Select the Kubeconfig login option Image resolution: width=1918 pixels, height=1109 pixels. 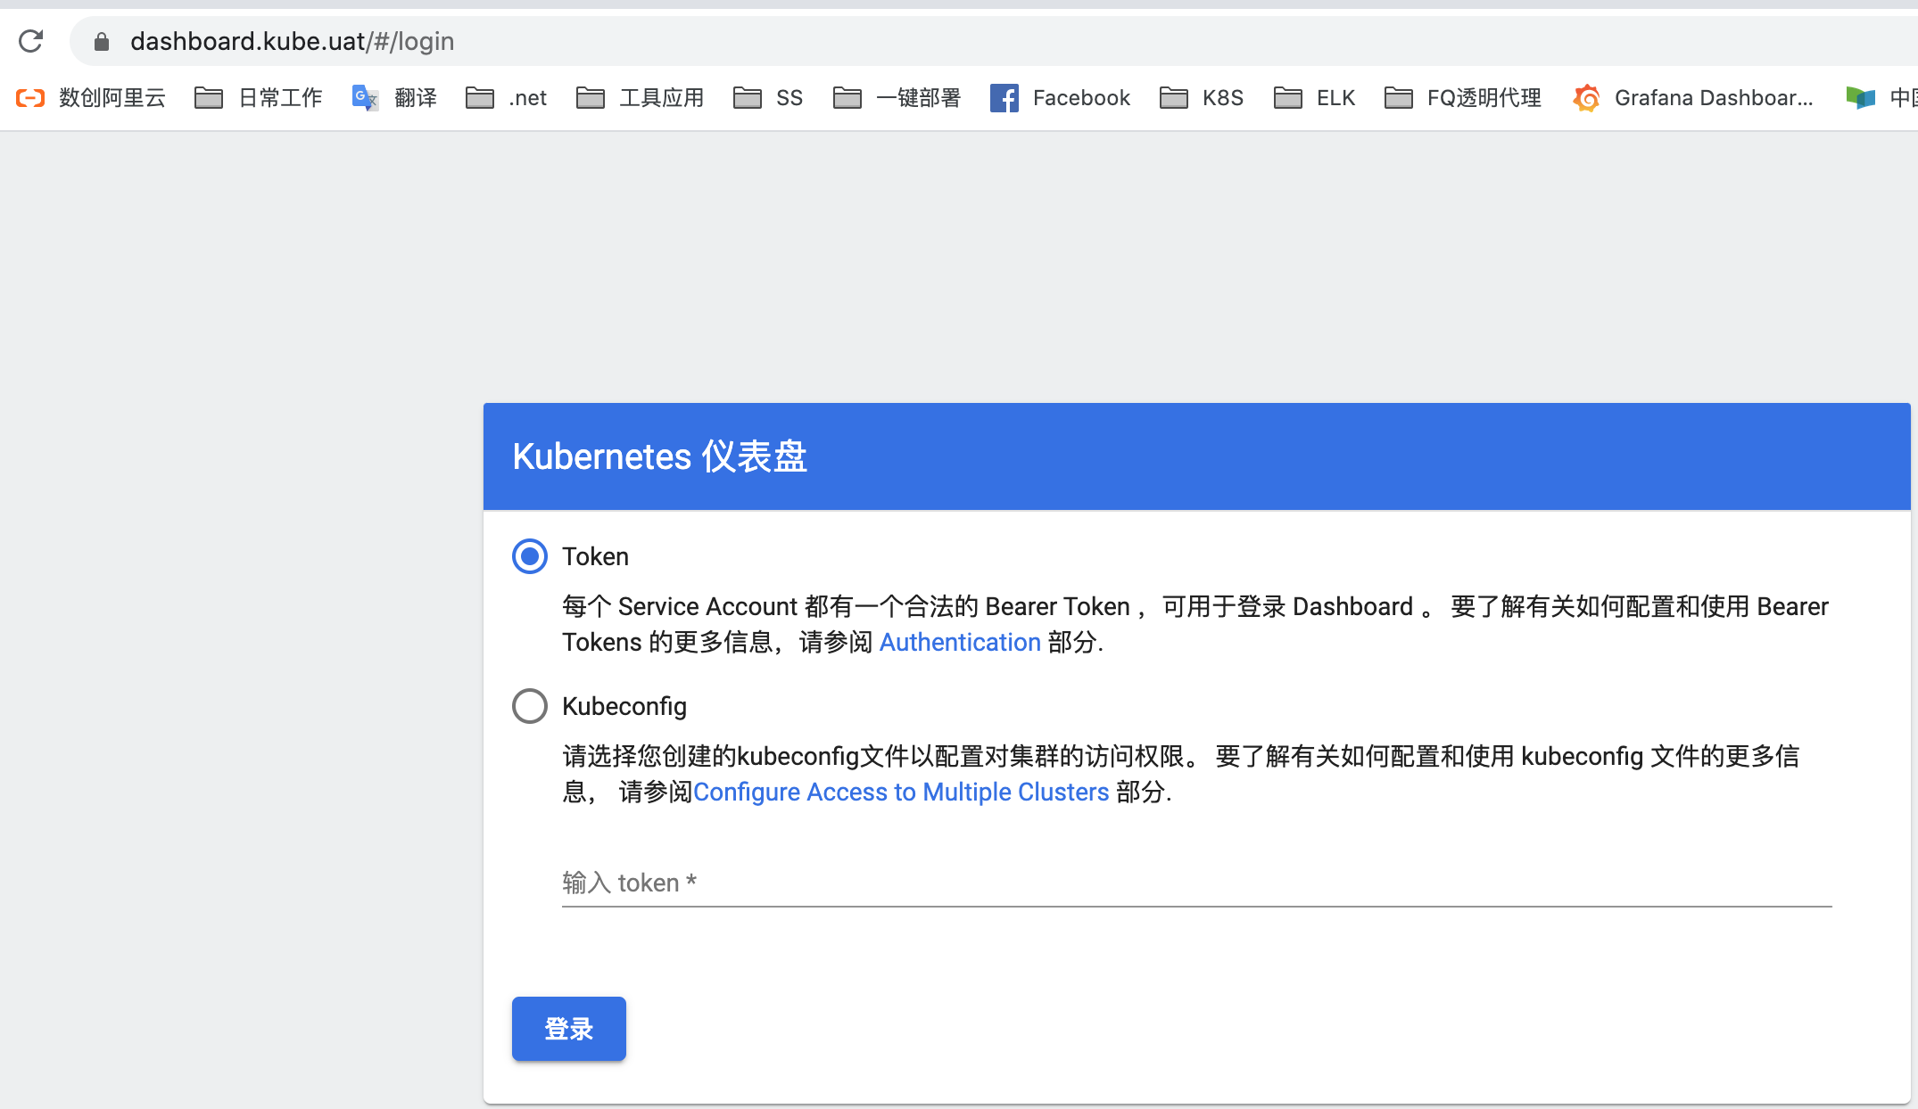click(x=529, y=705)
